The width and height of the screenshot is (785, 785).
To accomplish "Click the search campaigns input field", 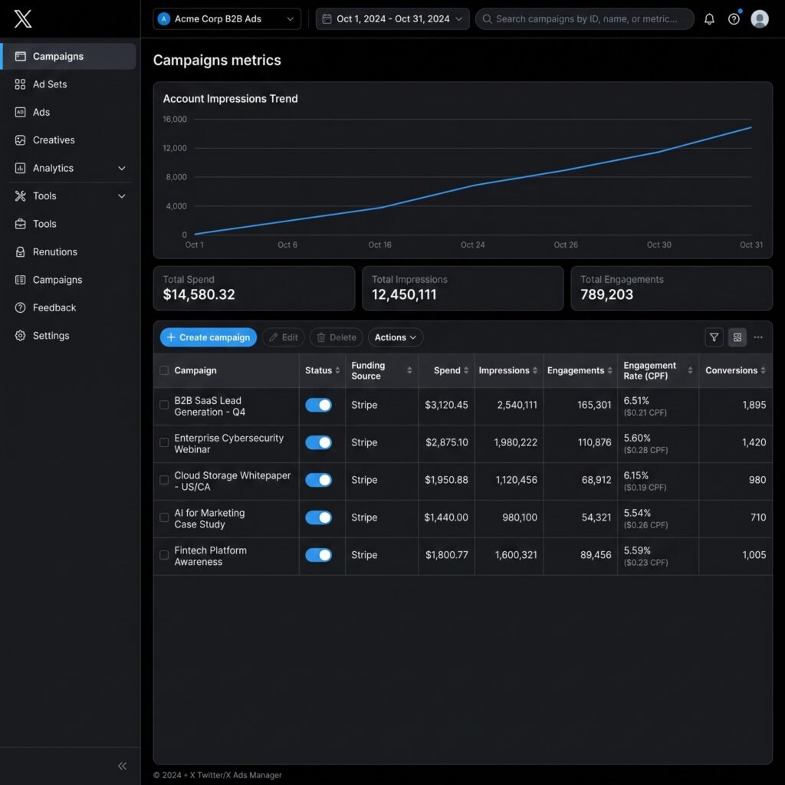I will [x=585, y=19].
